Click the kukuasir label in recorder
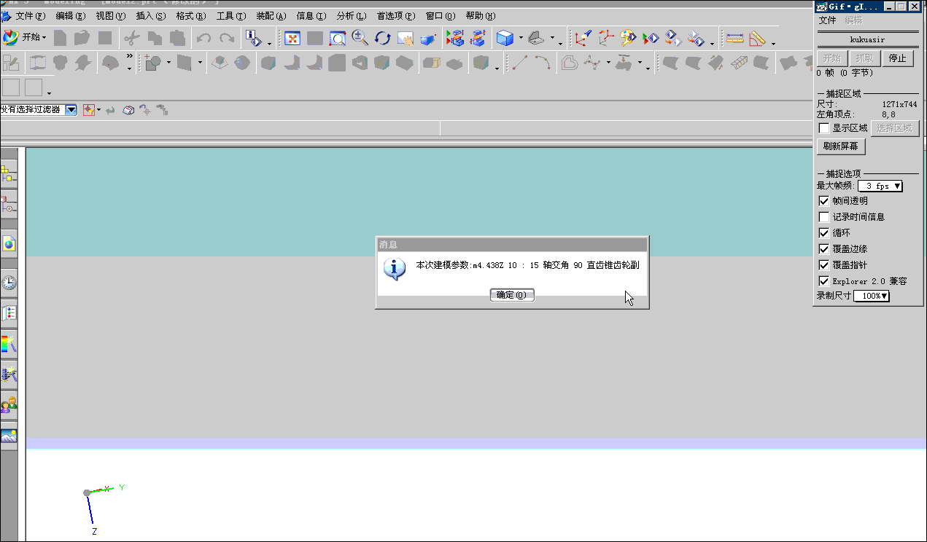The height and width of the screenshot is (542, 927). pos(867,39)
